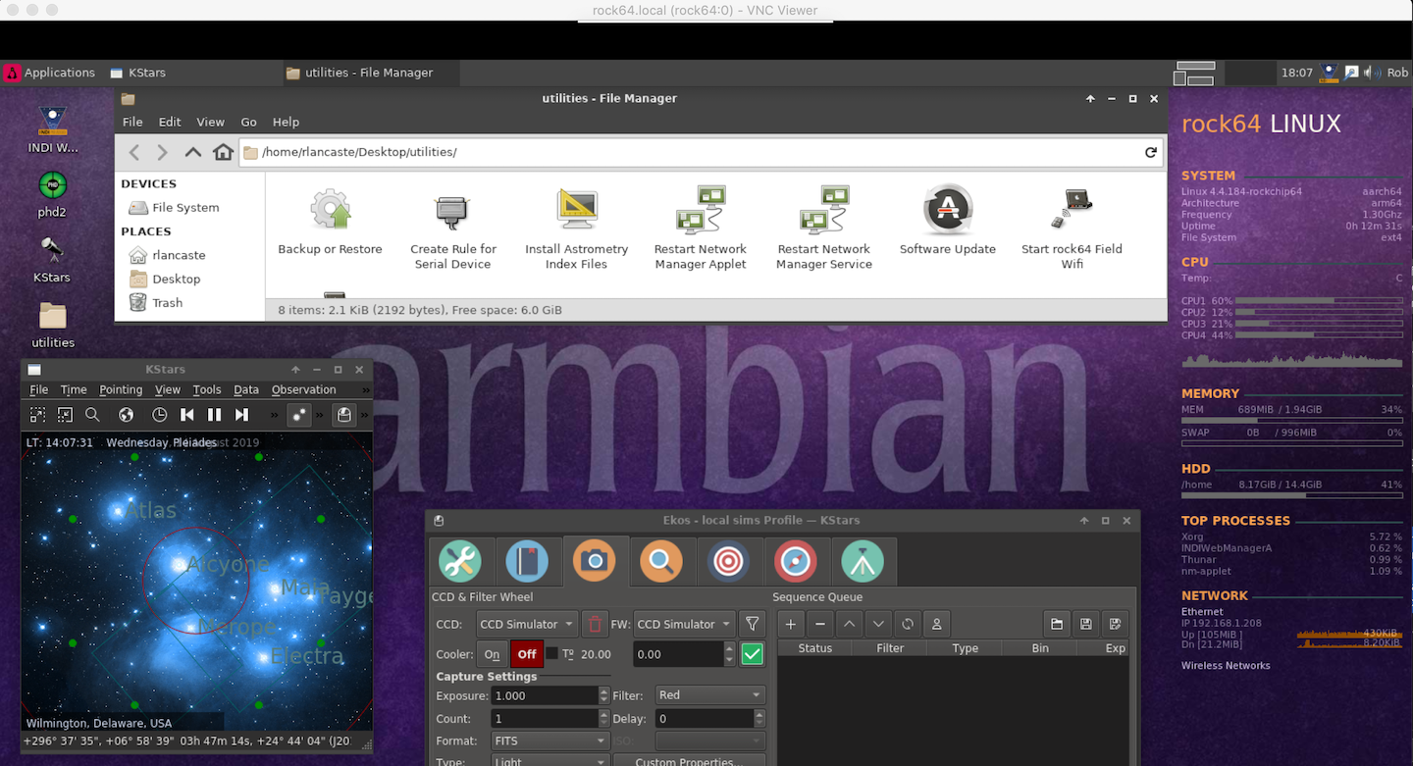Open Backup or Restore utility
This screenshot has width=1413, height=766.
pos(330,223)
